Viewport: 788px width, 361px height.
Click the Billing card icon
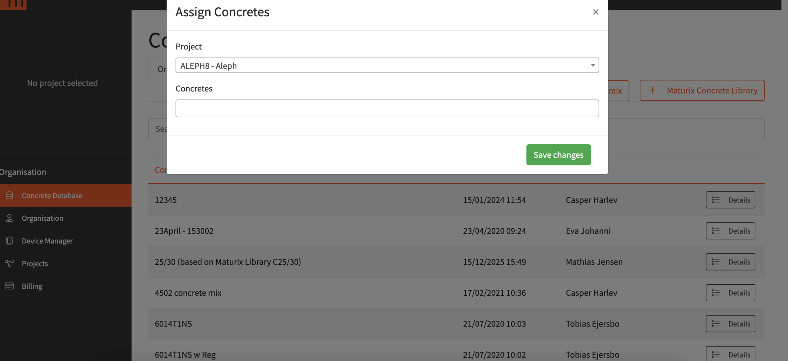9,286
